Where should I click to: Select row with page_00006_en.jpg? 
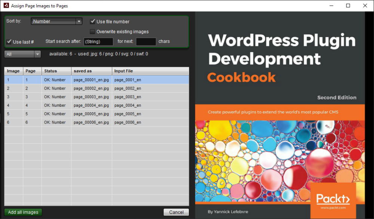(x=96, y=122)
